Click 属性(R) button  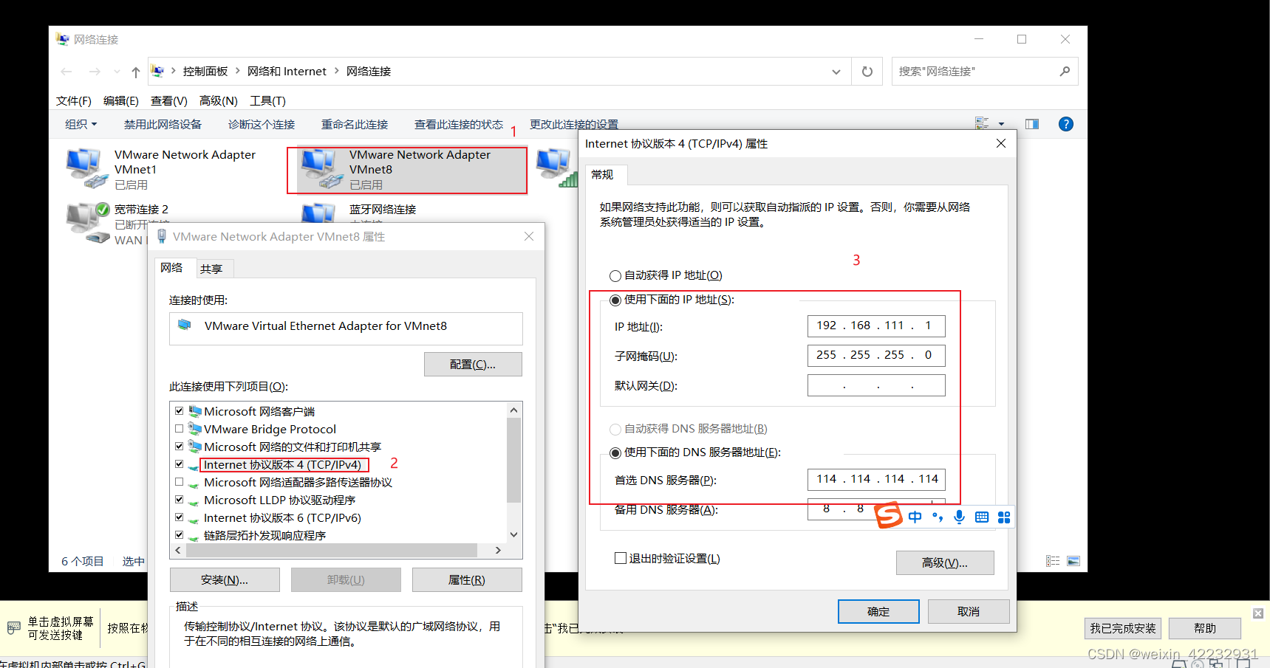pos(467,579)
